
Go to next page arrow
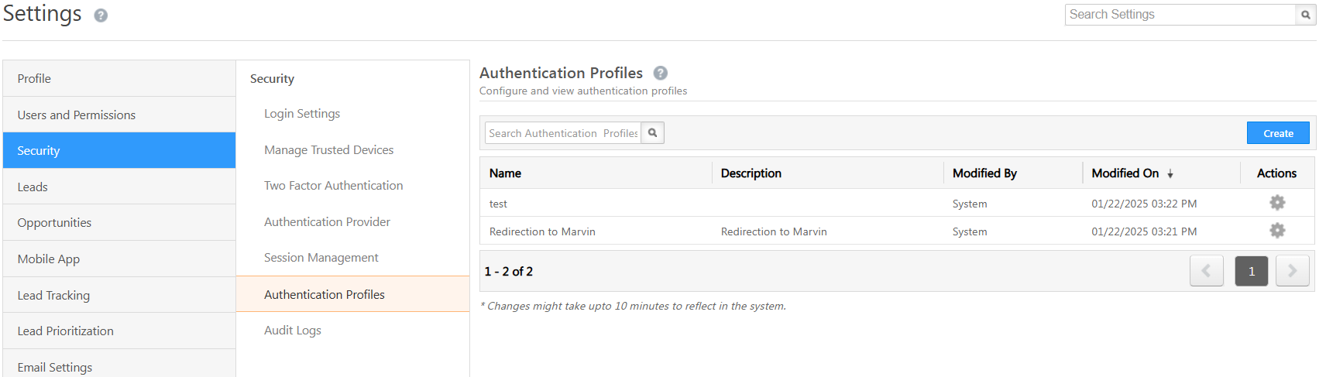pos(1292,271)
